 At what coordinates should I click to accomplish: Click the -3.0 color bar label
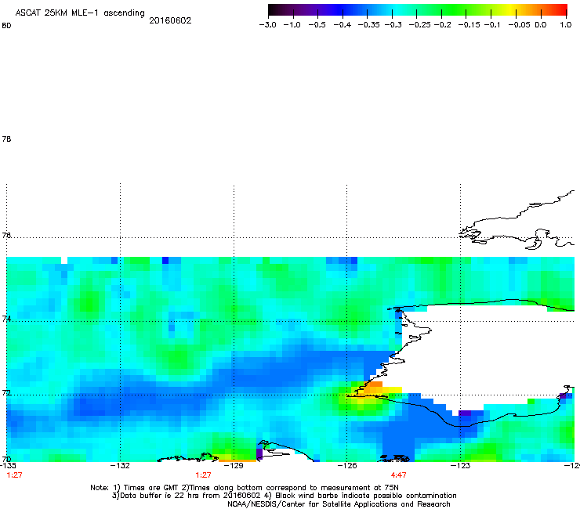[x=267, y=25]
